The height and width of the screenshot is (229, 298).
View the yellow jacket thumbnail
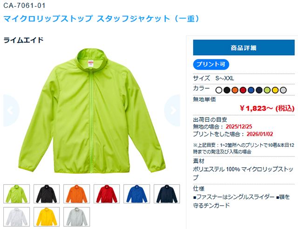[47, 216]
